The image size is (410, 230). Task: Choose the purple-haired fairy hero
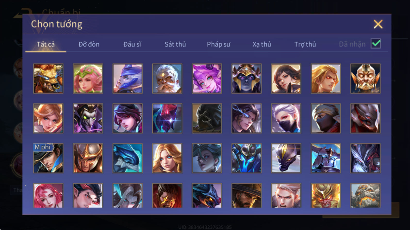207,78
